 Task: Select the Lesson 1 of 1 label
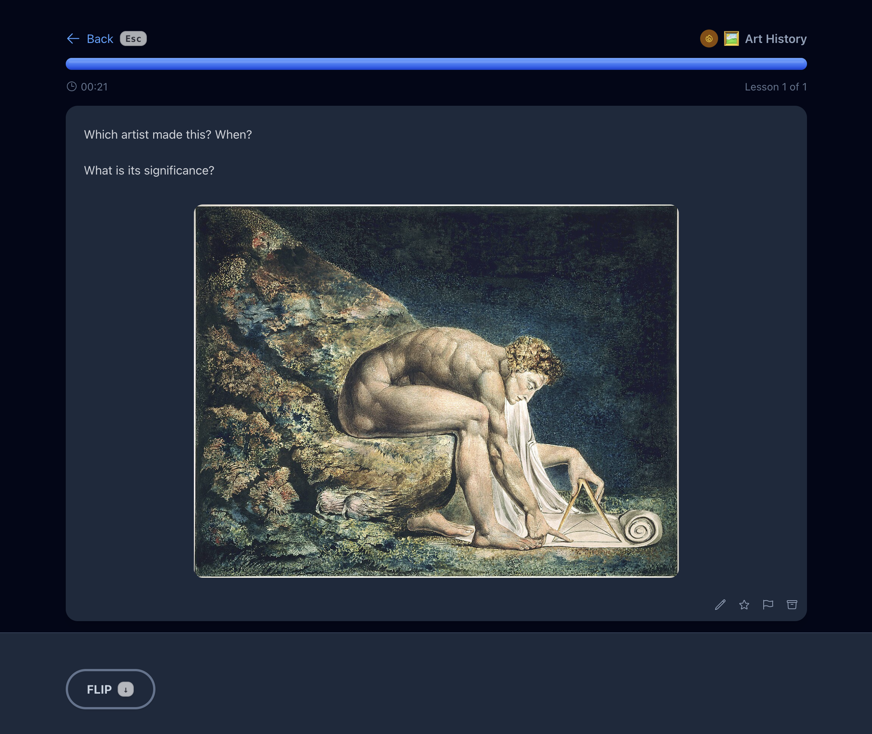click(776, 87)
